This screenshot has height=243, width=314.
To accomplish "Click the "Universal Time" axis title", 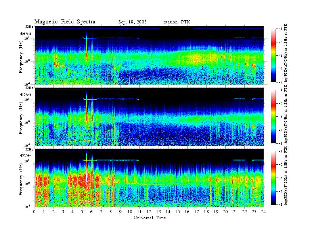I will [149, 218].
